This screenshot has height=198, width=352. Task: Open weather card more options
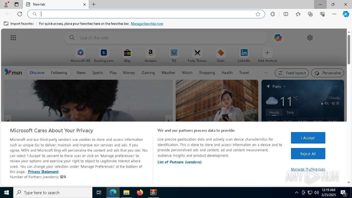tap(336, 86)
